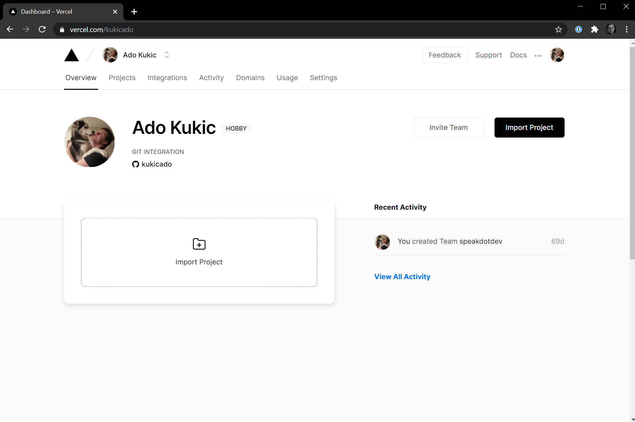This screenshot has height=422, width=635.
Task: Switch to the Overview tab
Action: point(81,78)
